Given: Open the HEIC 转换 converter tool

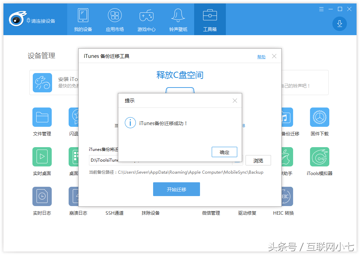Looking at the screenshot, I should click(x=283, y=197).
